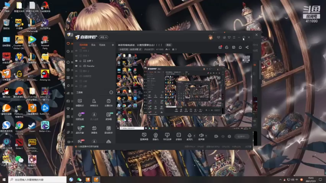Collapse the 工具箱 toolbox section
The width and height of the screenshot is (326, 183).
(x=111, y=92)
